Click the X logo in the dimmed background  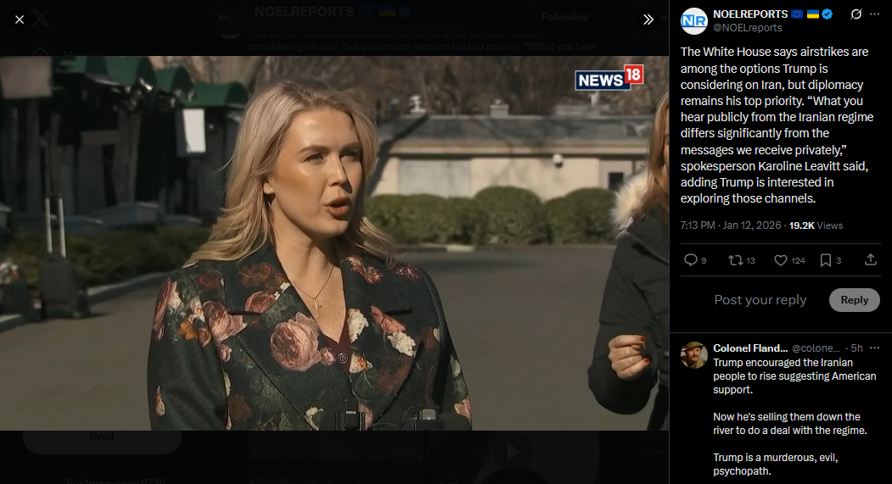point(41,18)
